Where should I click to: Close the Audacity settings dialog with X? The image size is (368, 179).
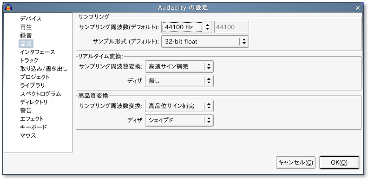coord(358,8)
